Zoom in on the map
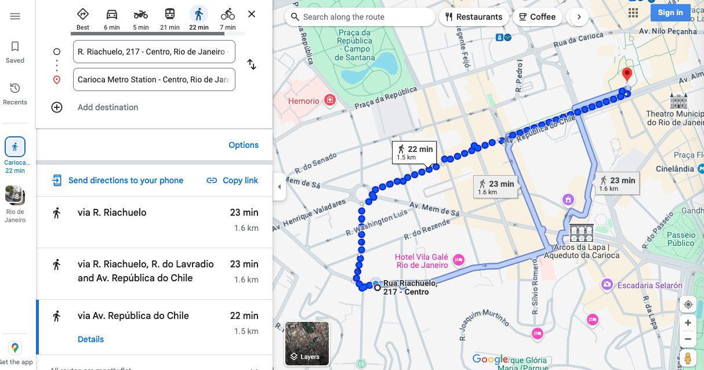The width and height of the screenshot is (704, 370). pyautogui.click(x=688, y=323)
